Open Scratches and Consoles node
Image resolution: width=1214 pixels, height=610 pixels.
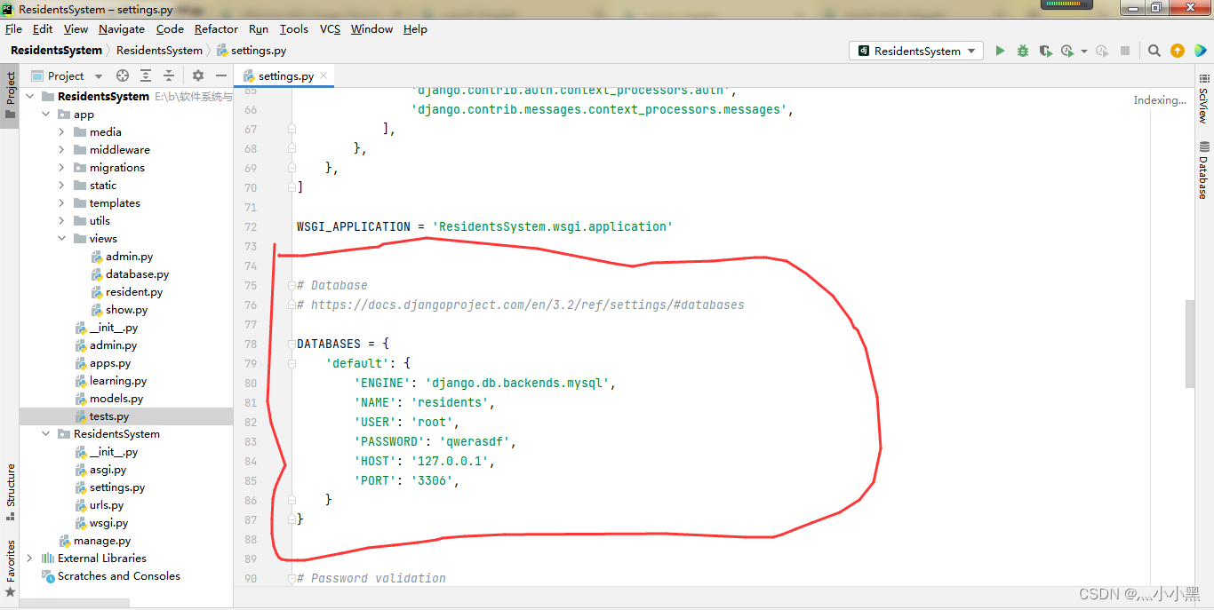[118, 575]
